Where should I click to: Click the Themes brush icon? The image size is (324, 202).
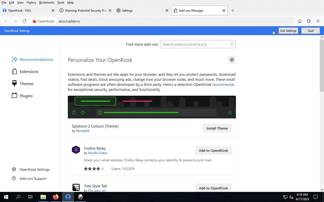(x=14, y=84)
